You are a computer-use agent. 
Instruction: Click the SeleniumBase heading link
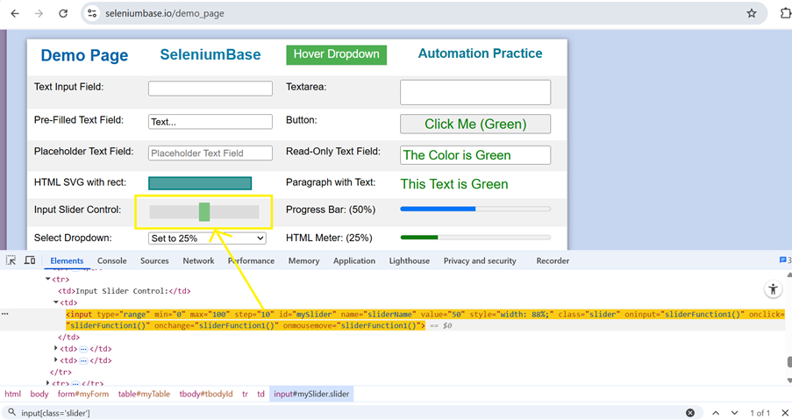coord(210,54)
